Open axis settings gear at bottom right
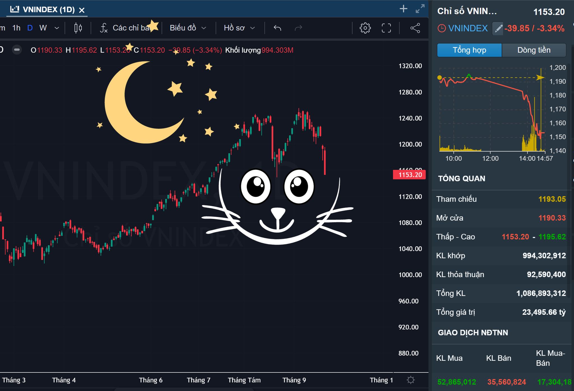This screenshot has width=574, height=391. click(x=411, y=380)
